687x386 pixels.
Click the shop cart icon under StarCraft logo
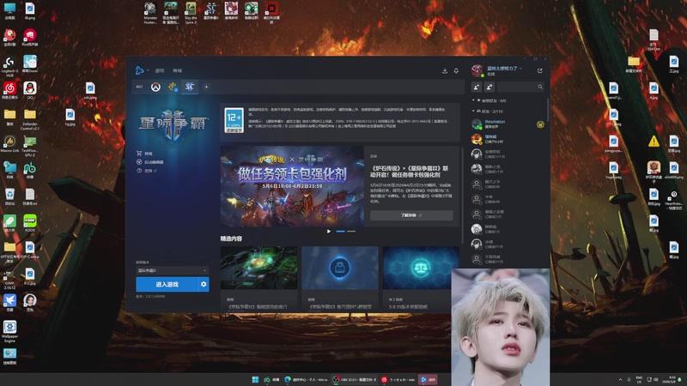(x=139, y=154)
